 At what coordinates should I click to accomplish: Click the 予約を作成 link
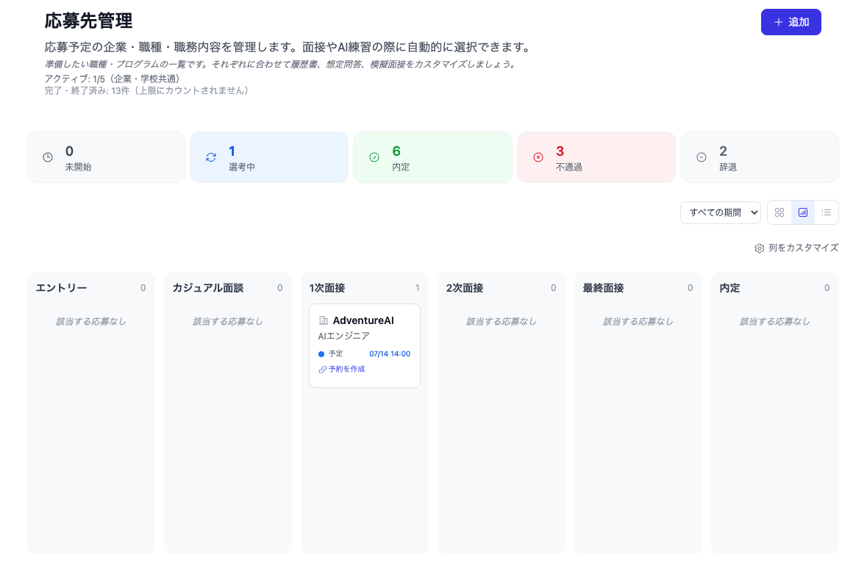pyautogui.click(x=346, y=369)
